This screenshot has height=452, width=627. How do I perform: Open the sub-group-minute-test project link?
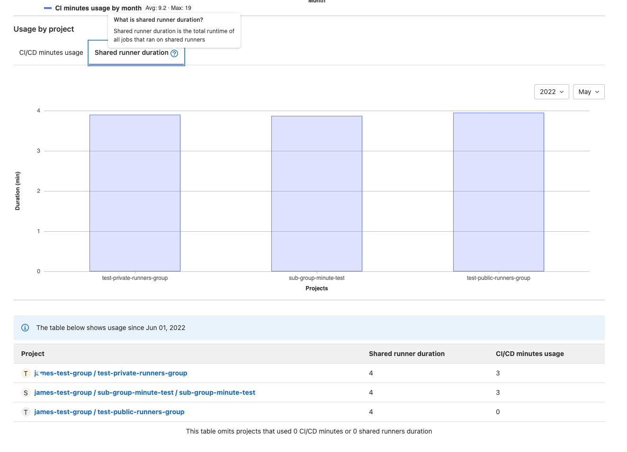144,392
